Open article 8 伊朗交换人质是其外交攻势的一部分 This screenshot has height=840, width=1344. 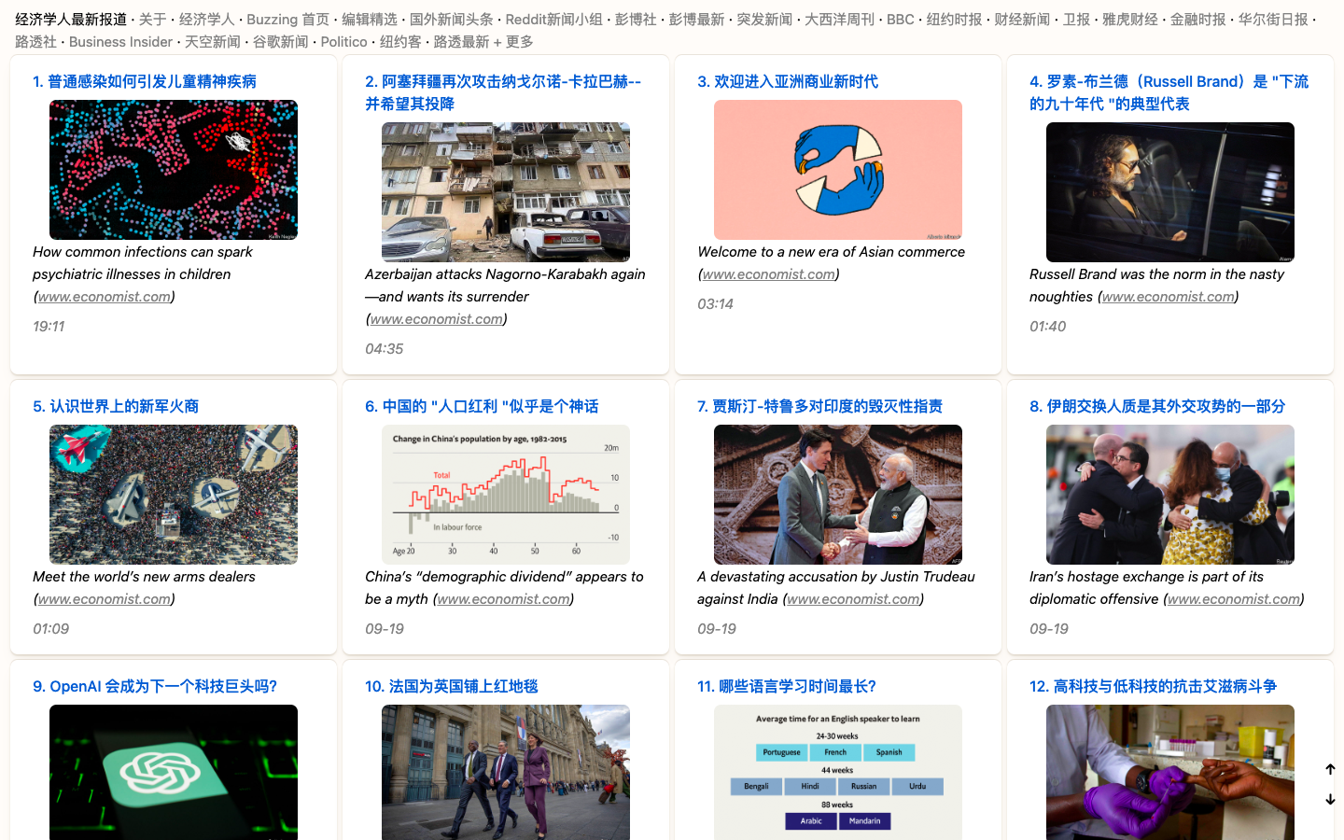(1157, 406)
